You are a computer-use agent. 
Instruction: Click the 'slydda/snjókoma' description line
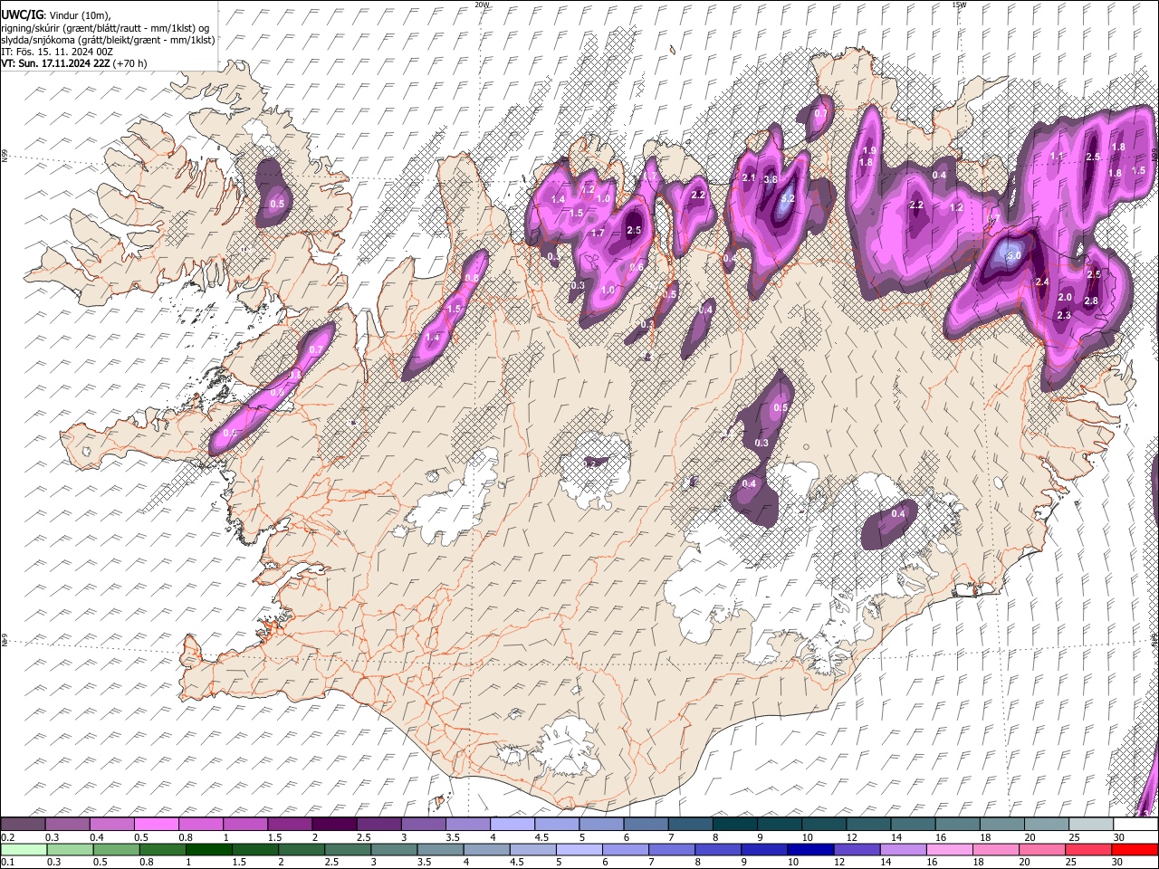108,40
